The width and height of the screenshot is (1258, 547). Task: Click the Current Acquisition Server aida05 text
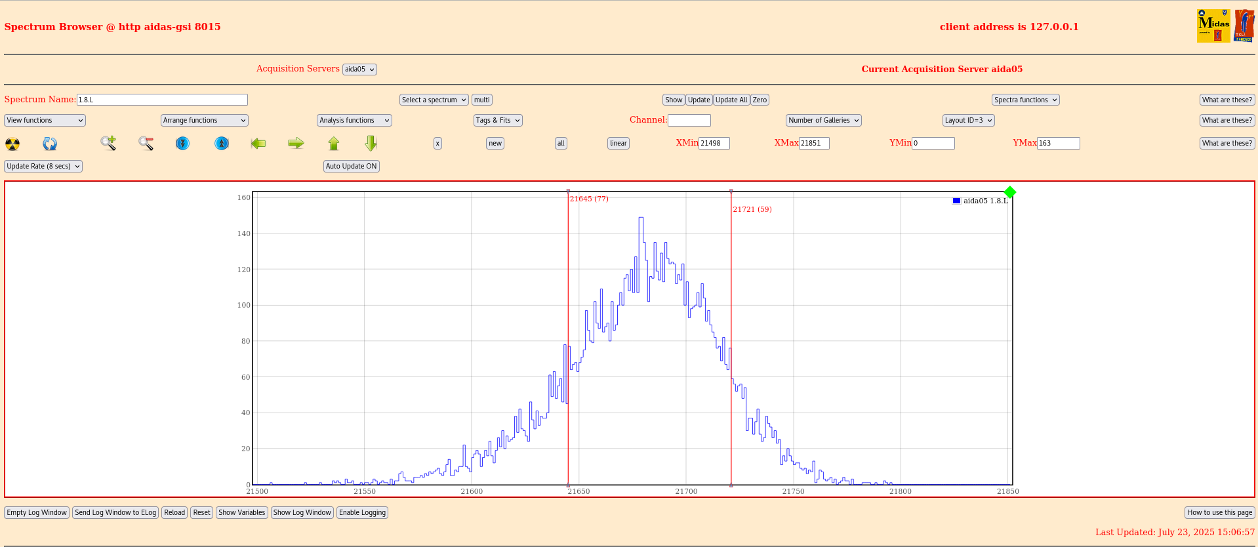[x=942, y=69]
